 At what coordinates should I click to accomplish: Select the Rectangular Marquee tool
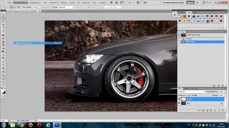[x=3, y=18]
